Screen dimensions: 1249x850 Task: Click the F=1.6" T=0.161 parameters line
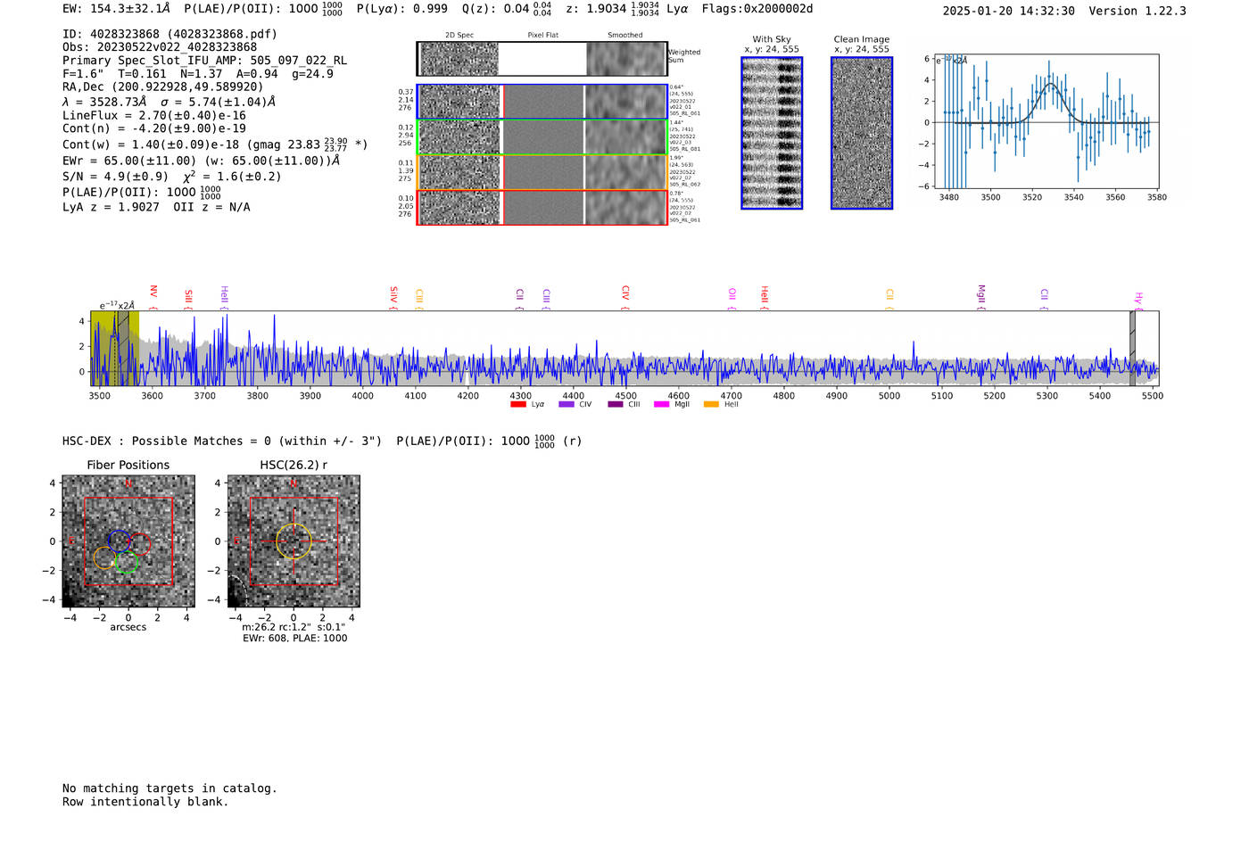[x=198, y=74]
